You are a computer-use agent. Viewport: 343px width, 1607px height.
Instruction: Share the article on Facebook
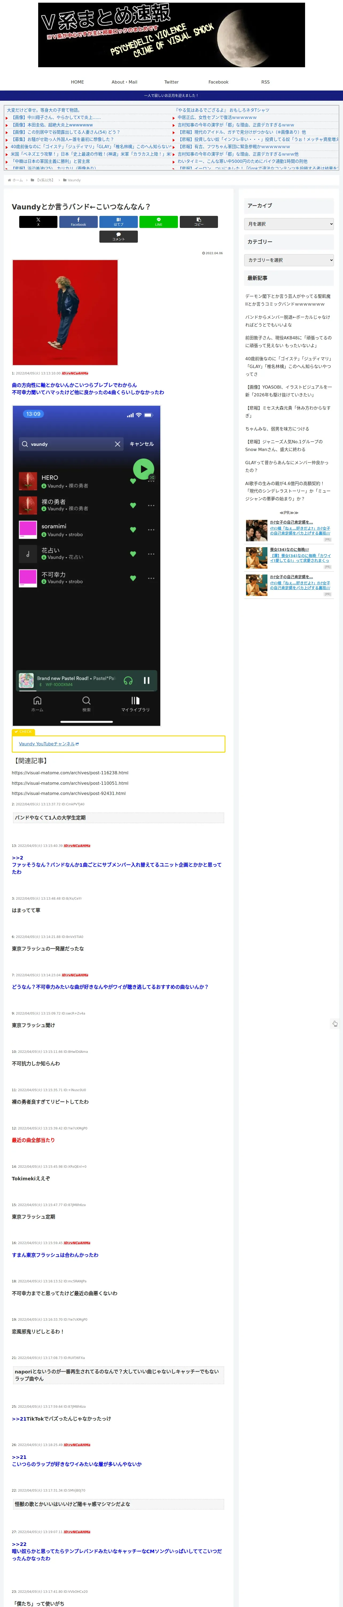[x=79, y=221]
